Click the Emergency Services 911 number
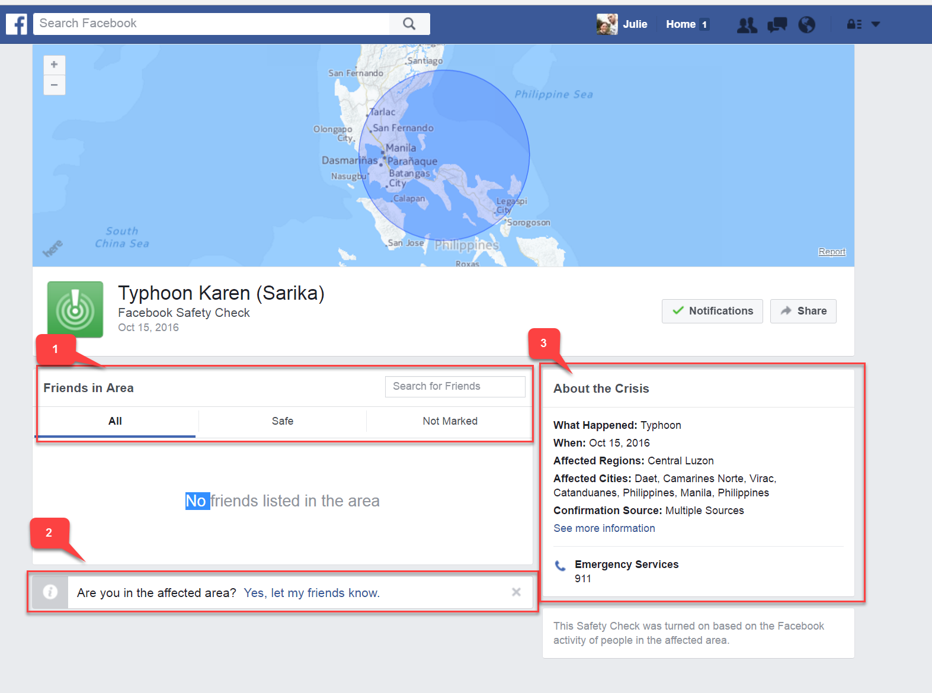932x693 pixels. pyautogui.click(x=583, y=579)
